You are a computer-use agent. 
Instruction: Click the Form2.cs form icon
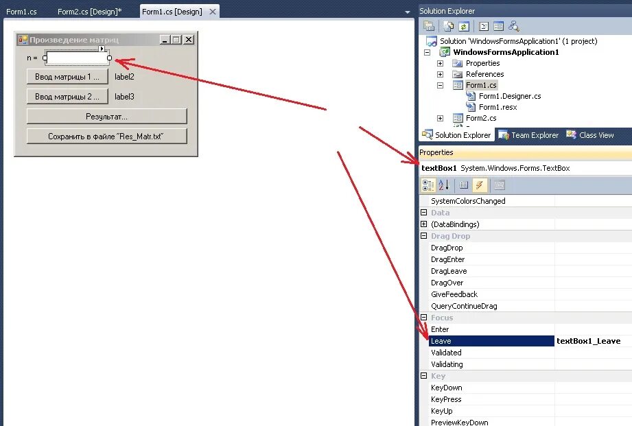pos(458,118)
